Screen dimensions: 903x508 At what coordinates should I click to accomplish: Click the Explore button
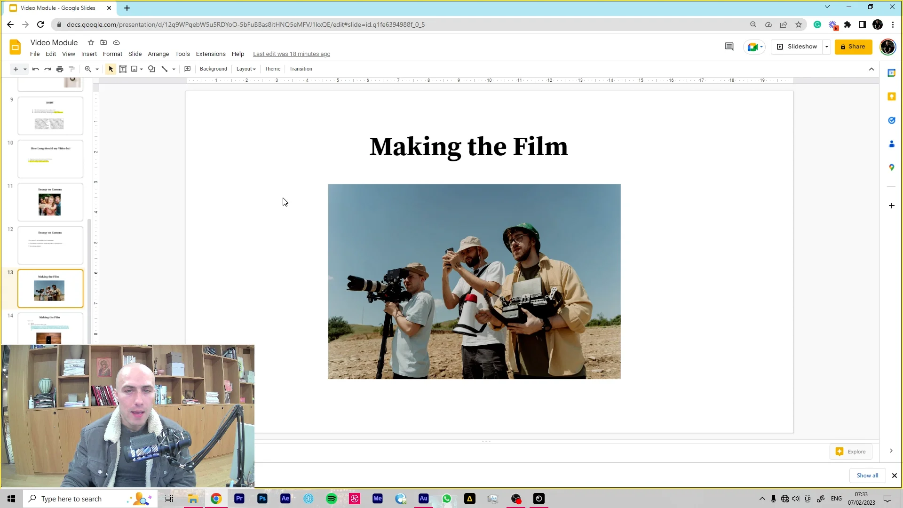coord(851,452)
